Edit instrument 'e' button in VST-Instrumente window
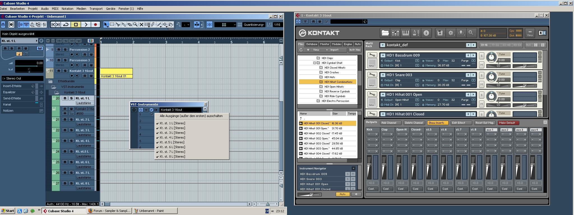The width and height of the screenshot is (574, 215). [x=151, y=110]
